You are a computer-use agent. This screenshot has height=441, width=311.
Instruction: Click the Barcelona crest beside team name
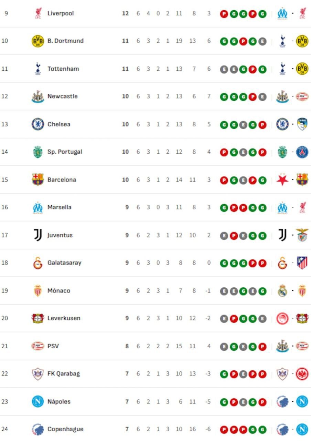[x=37, y=180]
